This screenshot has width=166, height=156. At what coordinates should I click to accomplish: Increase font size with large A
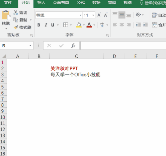(x=99, y=15)
